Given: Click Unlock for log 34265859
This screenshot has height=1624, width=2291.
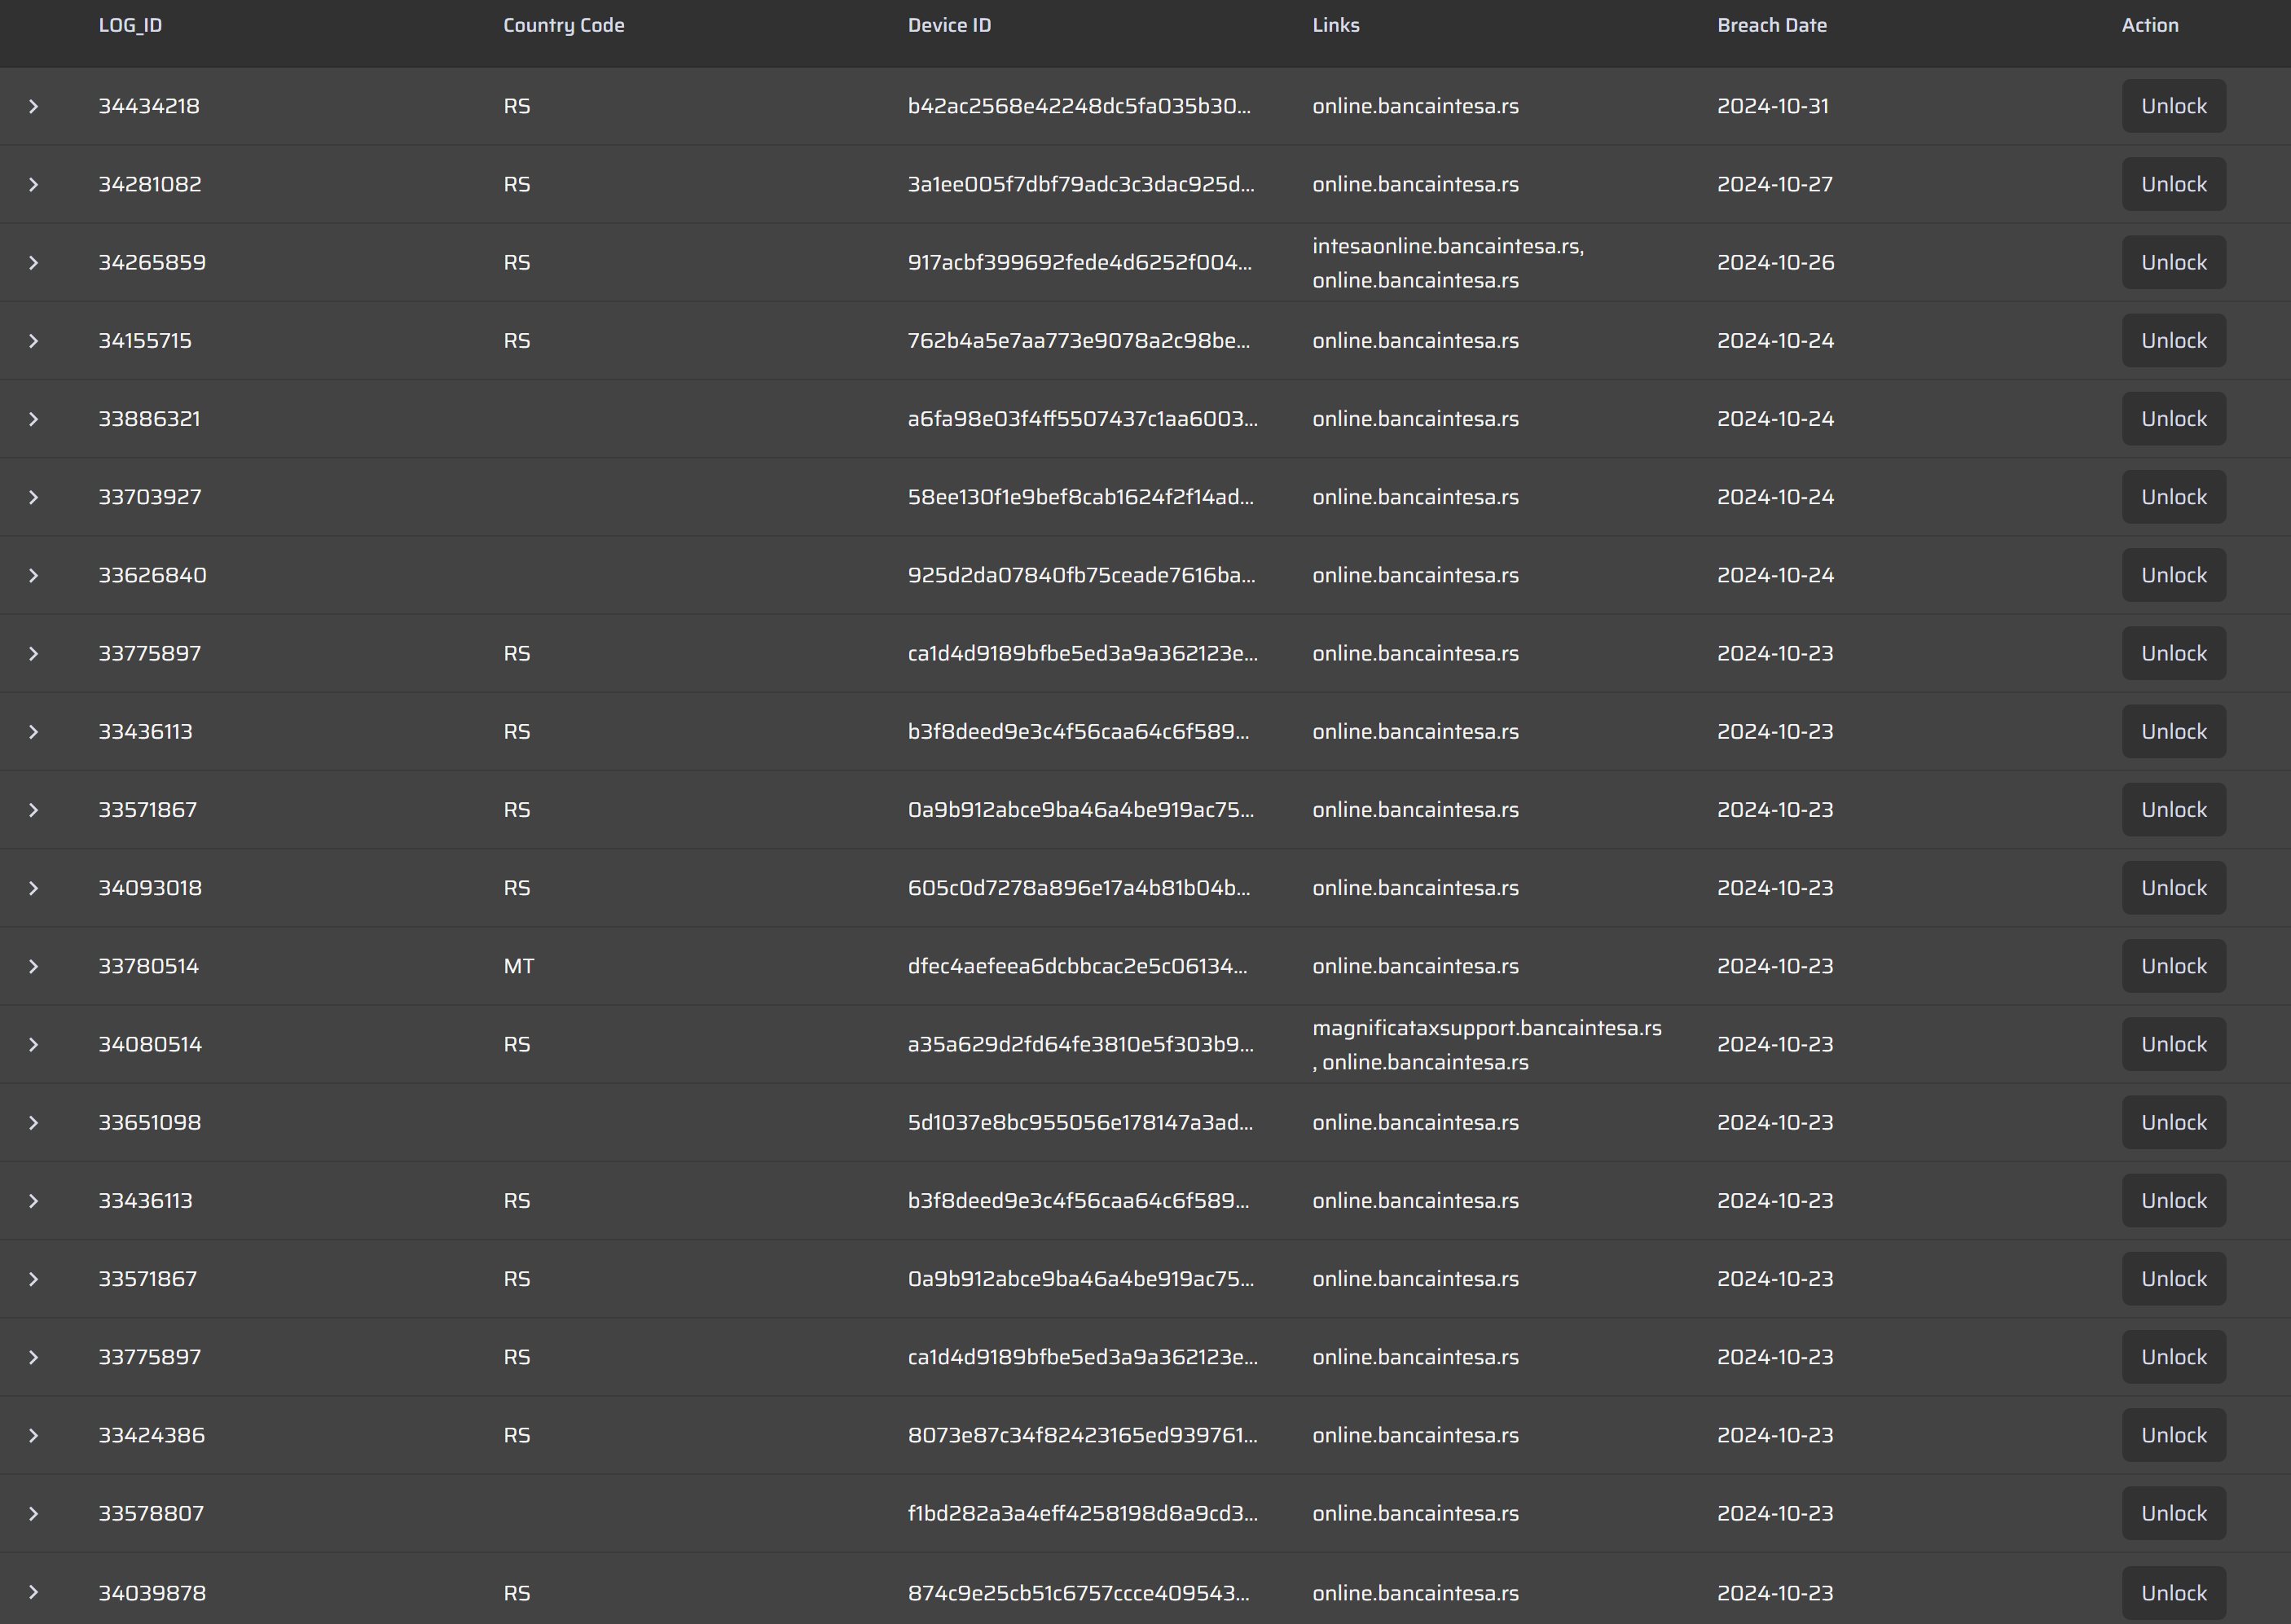Looking at the screenshot, I should click(2173, 262).
